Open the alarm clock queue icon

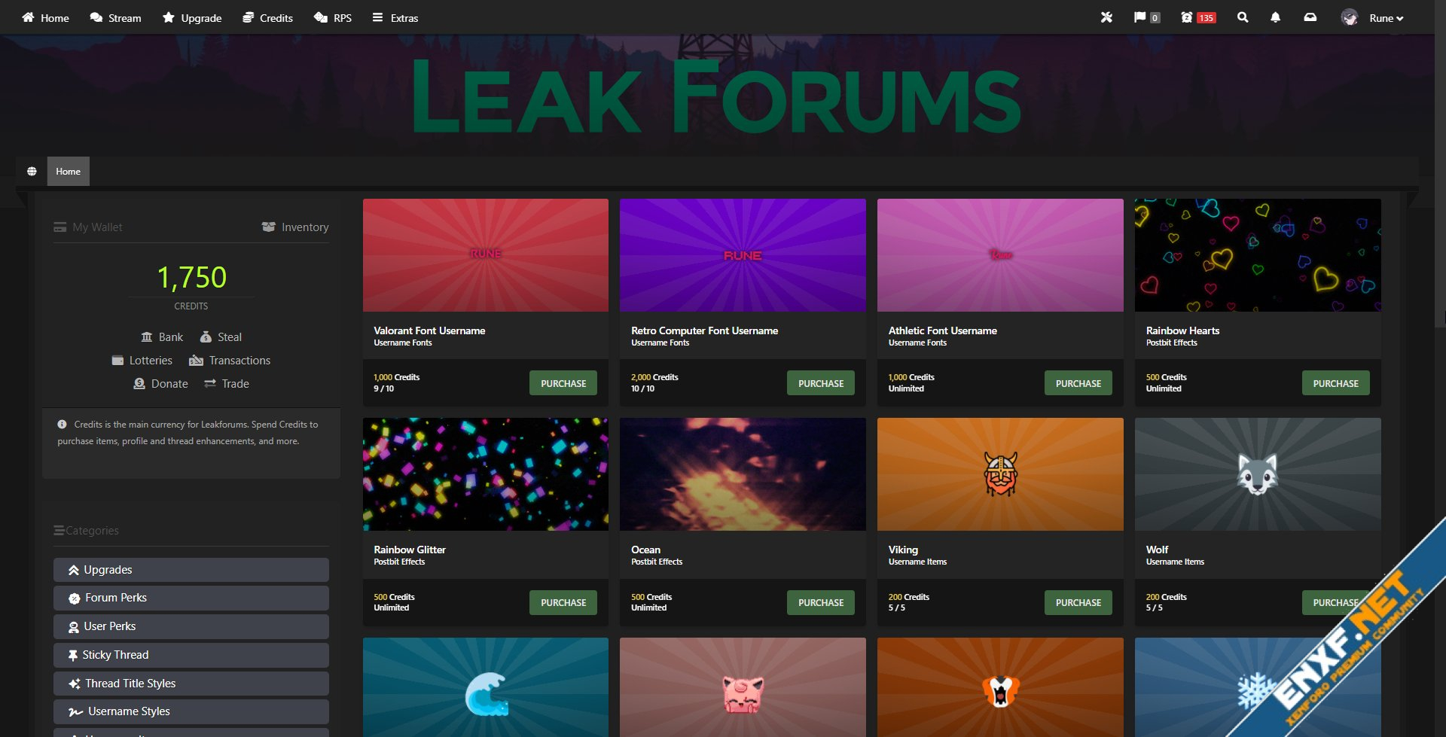(1186, 17)
